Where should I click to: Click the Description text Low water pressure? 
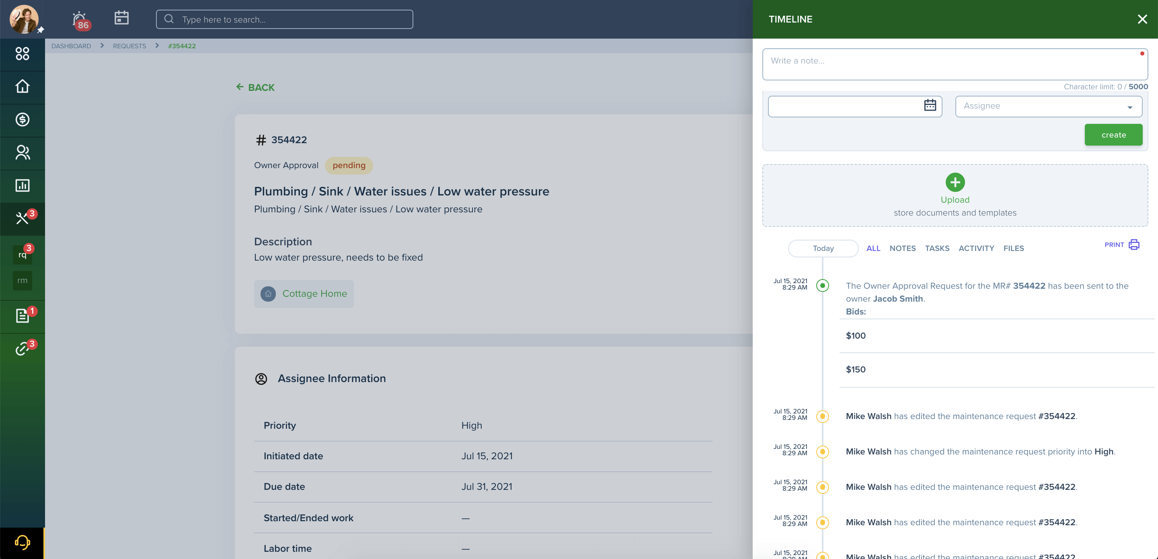click(338, 257)
